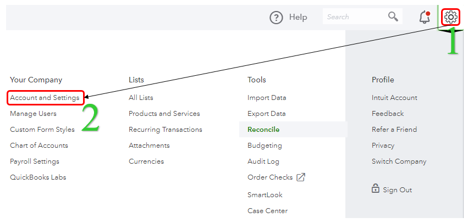Open the gear settings icon

(450, 17)
